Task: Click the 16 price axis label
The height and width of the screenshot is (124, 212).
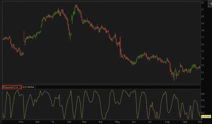Action: (202, 44)
